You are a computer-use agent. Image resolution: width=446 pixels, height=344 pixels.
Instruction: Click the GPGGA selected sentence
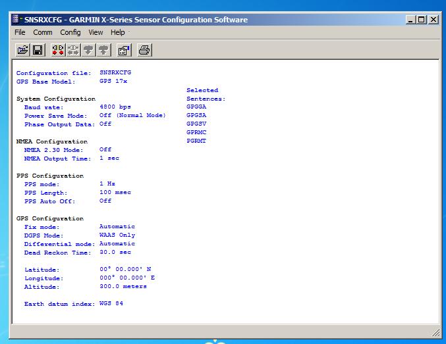(x=196, y=107)
